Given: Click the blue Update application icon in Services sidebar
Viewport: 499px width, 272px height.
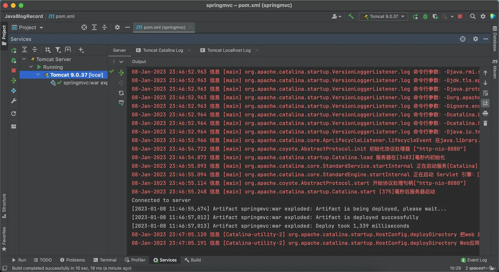Looking at the screenshot, I should [14, 91].
